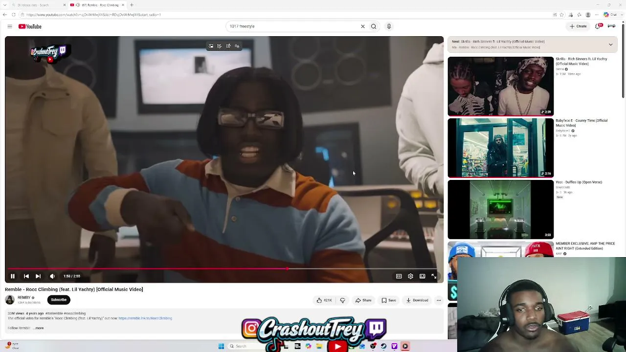The image size is (626, 352).
Task: Click the Create button
Action: [578, 26]
